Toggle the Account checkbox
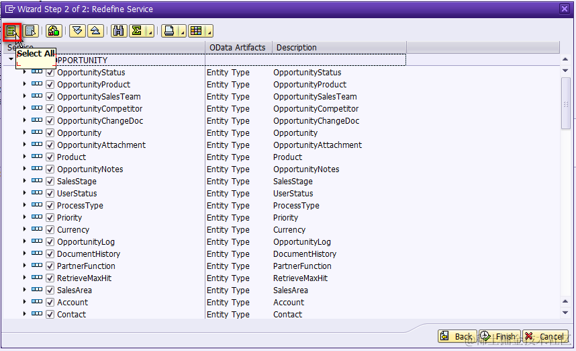 pyautogui.click(x=50, y=303)
